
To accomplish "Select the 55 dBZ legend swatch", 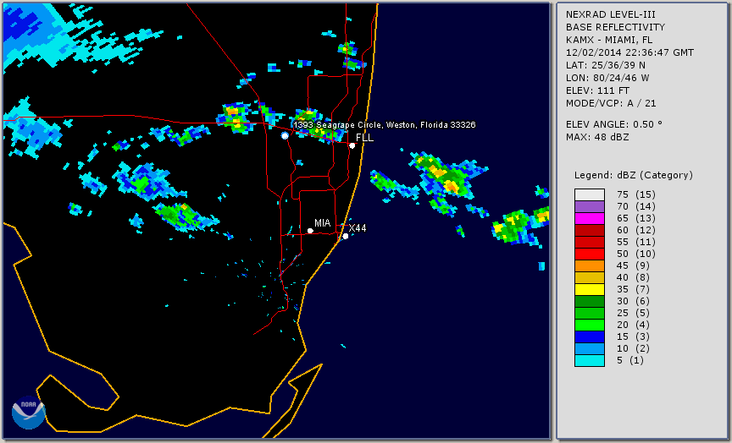I will coord(590,243).
